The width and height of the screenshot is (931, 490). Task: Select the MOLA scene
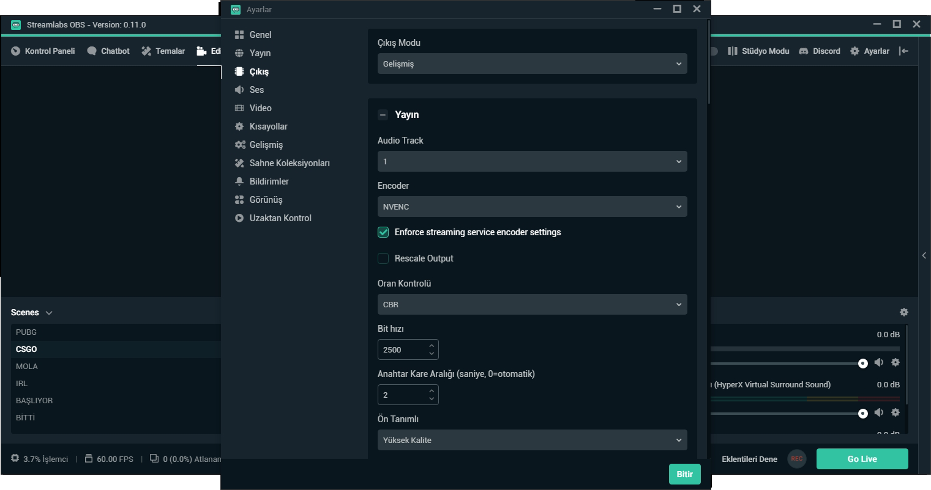click(x=116, y=367)
